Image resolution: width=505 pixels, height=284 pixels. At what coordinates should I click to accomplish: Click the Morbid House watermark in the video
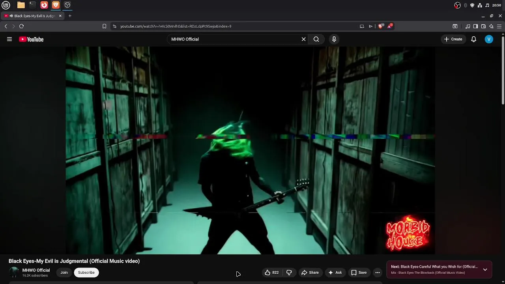[408, 234]
